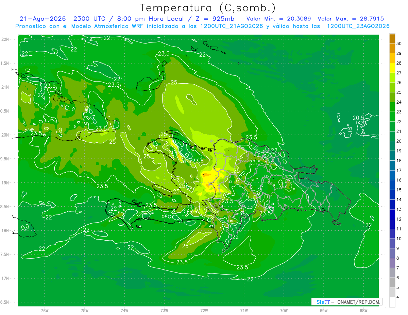Image resolution: width=408 pixels, height=315 pixels.
Task: Click the "75W" longitude axis label
Action: coord(84,311)
